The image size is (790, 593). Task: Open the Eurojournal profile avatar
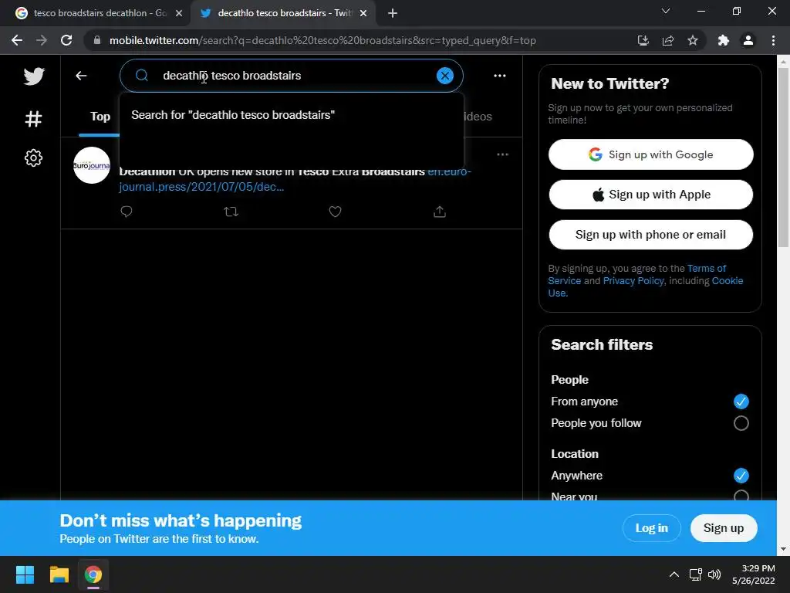92,165
